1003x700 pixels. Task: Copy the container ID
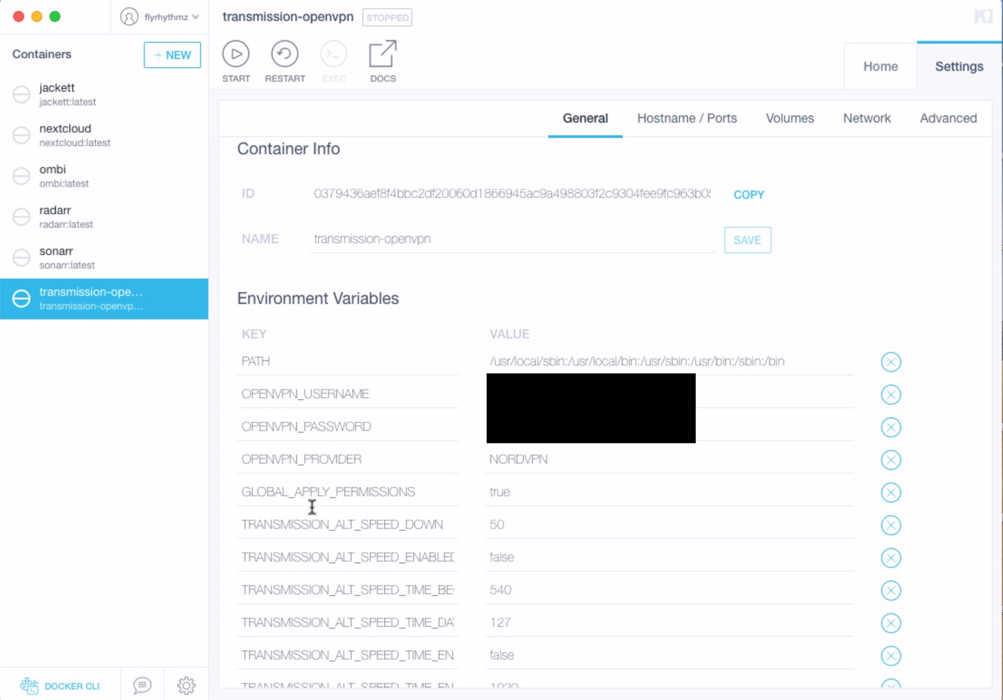coord(749,194)
